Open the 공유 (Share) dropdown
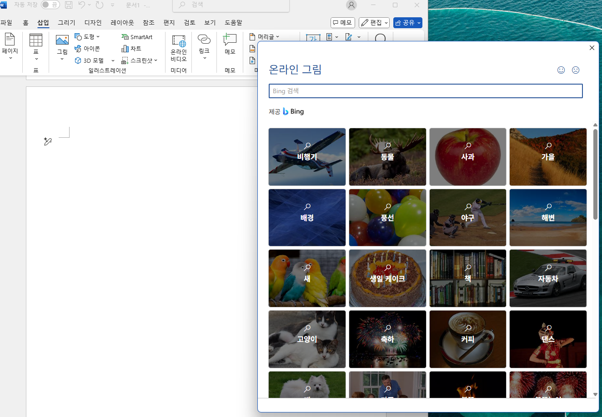The width and height of the screenshot is (602, 417). (408, 22)
